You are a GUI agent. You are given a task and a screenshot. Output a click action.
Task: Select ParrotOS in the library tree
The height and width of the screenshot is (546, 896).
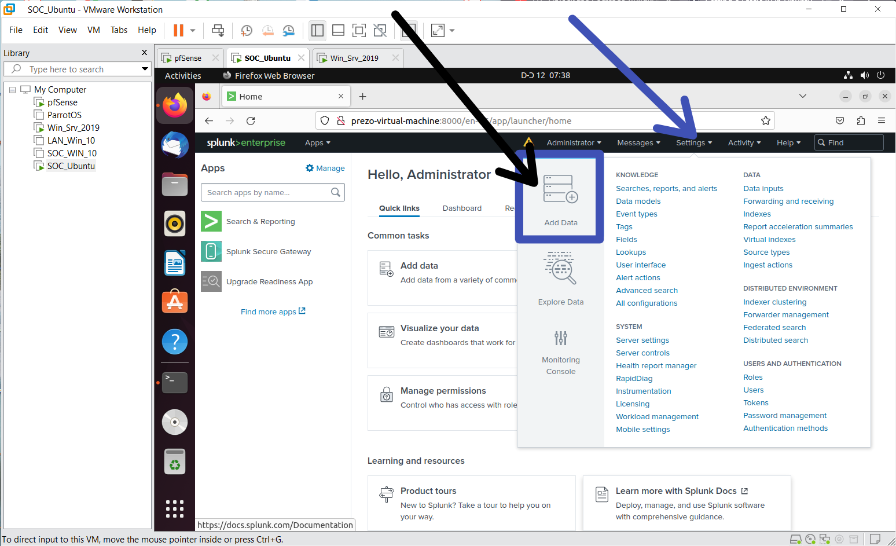coord(64,115)
